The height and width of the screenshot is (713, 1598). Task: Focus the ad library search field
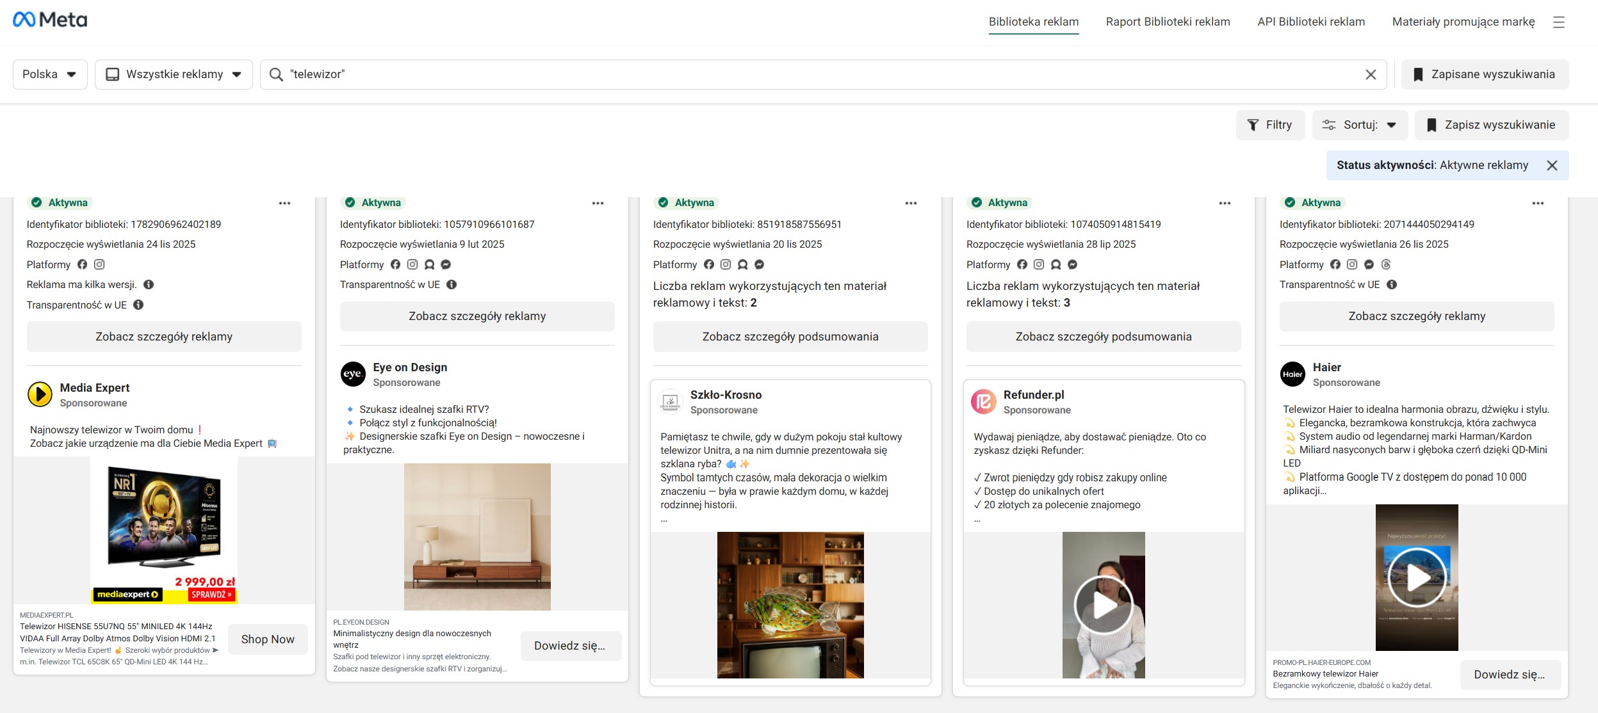[820, 74]
